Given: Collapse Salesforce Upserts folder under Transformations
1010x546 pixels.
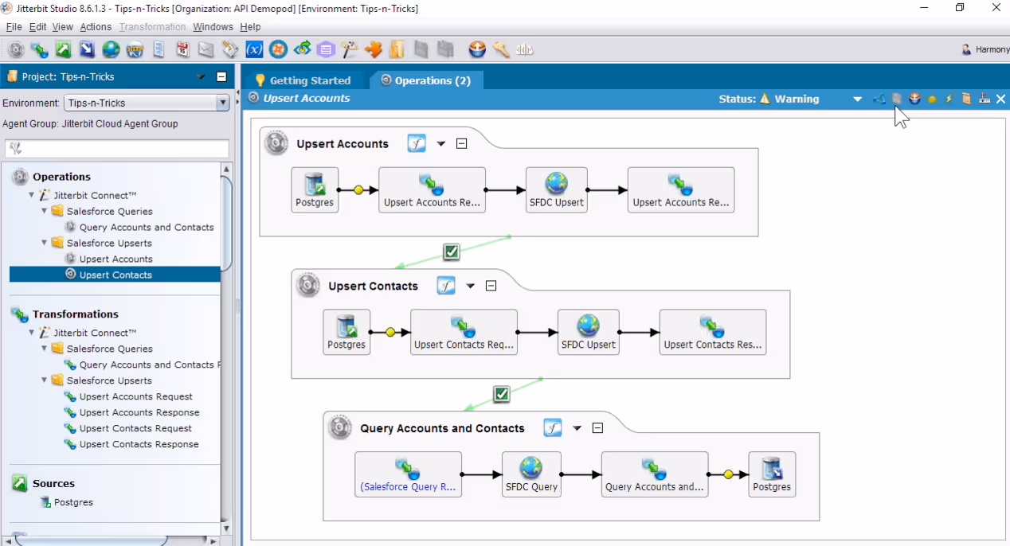Looking at the screenshot, I should (45, 380).
